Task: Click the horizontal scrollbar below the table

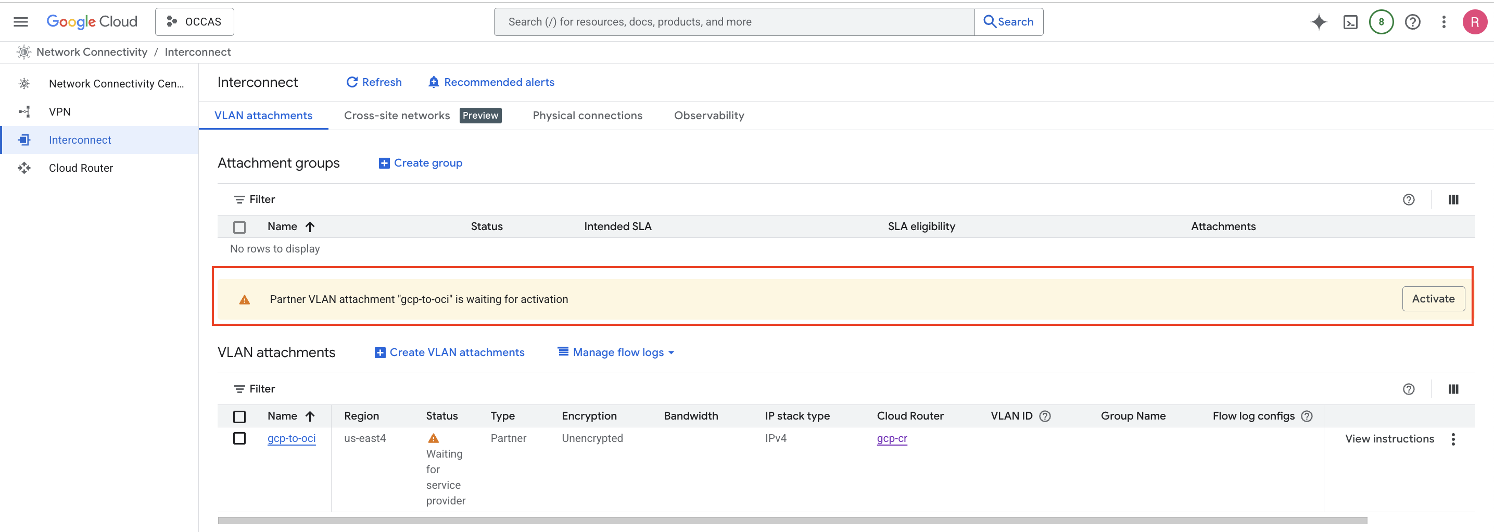Action: tap(792, 521)
